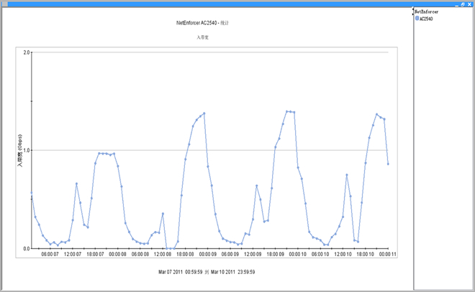Screen dimensions: 475x292
Task: Select the AC2540 legend label text
Action: [x=427, y=19]
